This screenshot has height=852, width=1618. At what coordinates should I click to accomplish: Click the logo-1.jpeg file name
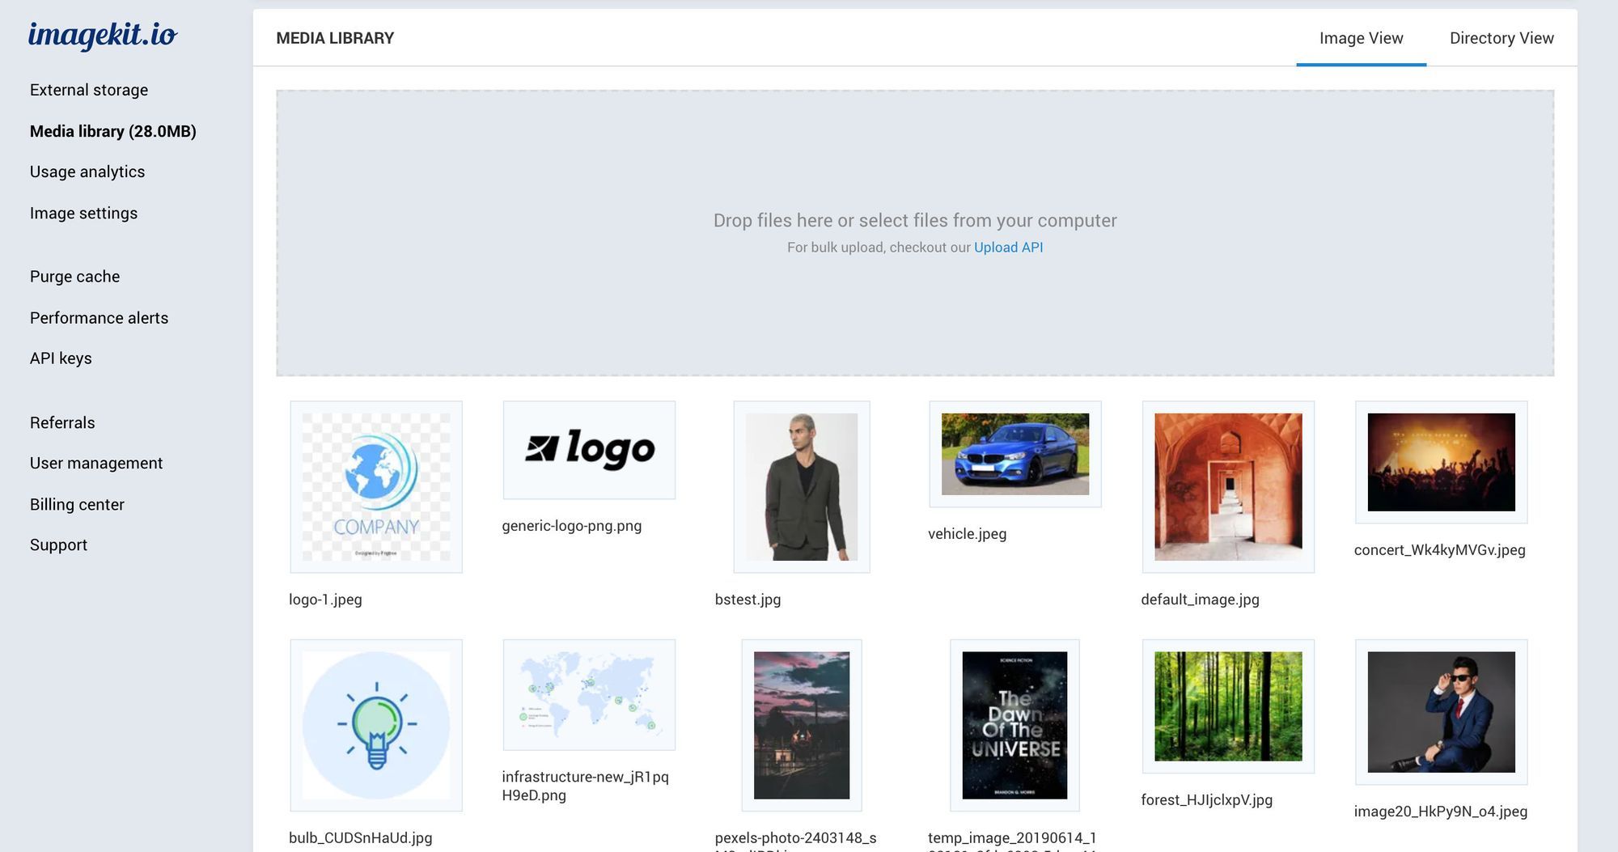pyautogui.click(x=325, y=600)
